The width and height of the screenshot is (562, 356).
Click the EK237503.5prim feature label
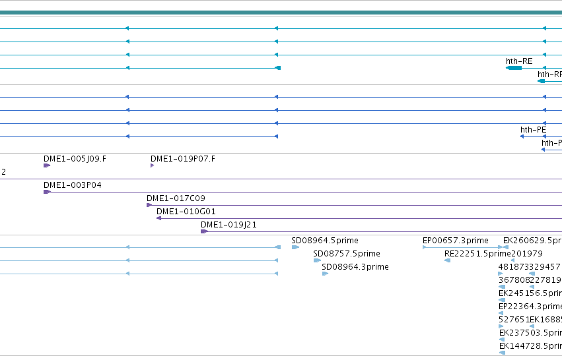click(530, 333)
